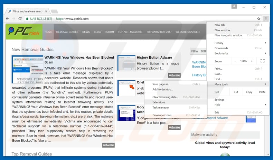Viewport: 273px width, 160px height.
Task: Select Add to desktop in submenu
Action: 176,89
